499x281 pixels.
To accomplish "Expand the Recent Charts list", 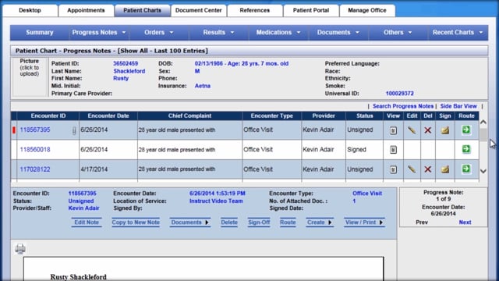I will [x=458, y=33].
